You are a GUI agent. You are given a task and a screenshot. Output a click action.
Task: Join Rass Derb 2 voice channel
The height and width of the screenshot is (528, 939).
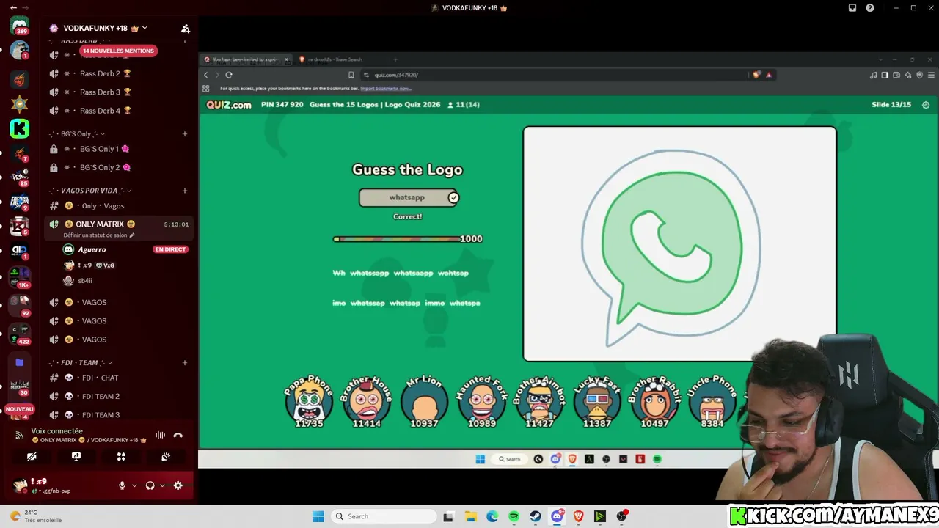pos(120,73)
